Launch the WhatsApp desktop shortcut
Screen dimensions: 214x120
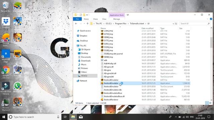pyautogui.click(x=17, y=87)
